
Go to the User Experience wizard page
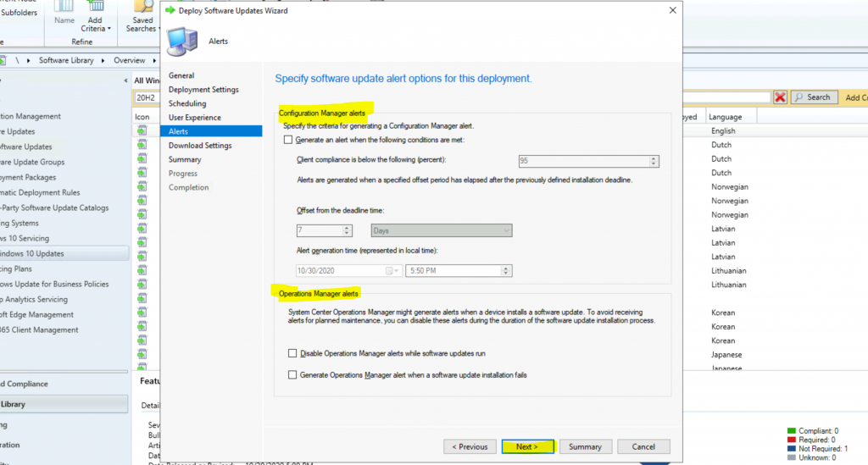[195, 117]
